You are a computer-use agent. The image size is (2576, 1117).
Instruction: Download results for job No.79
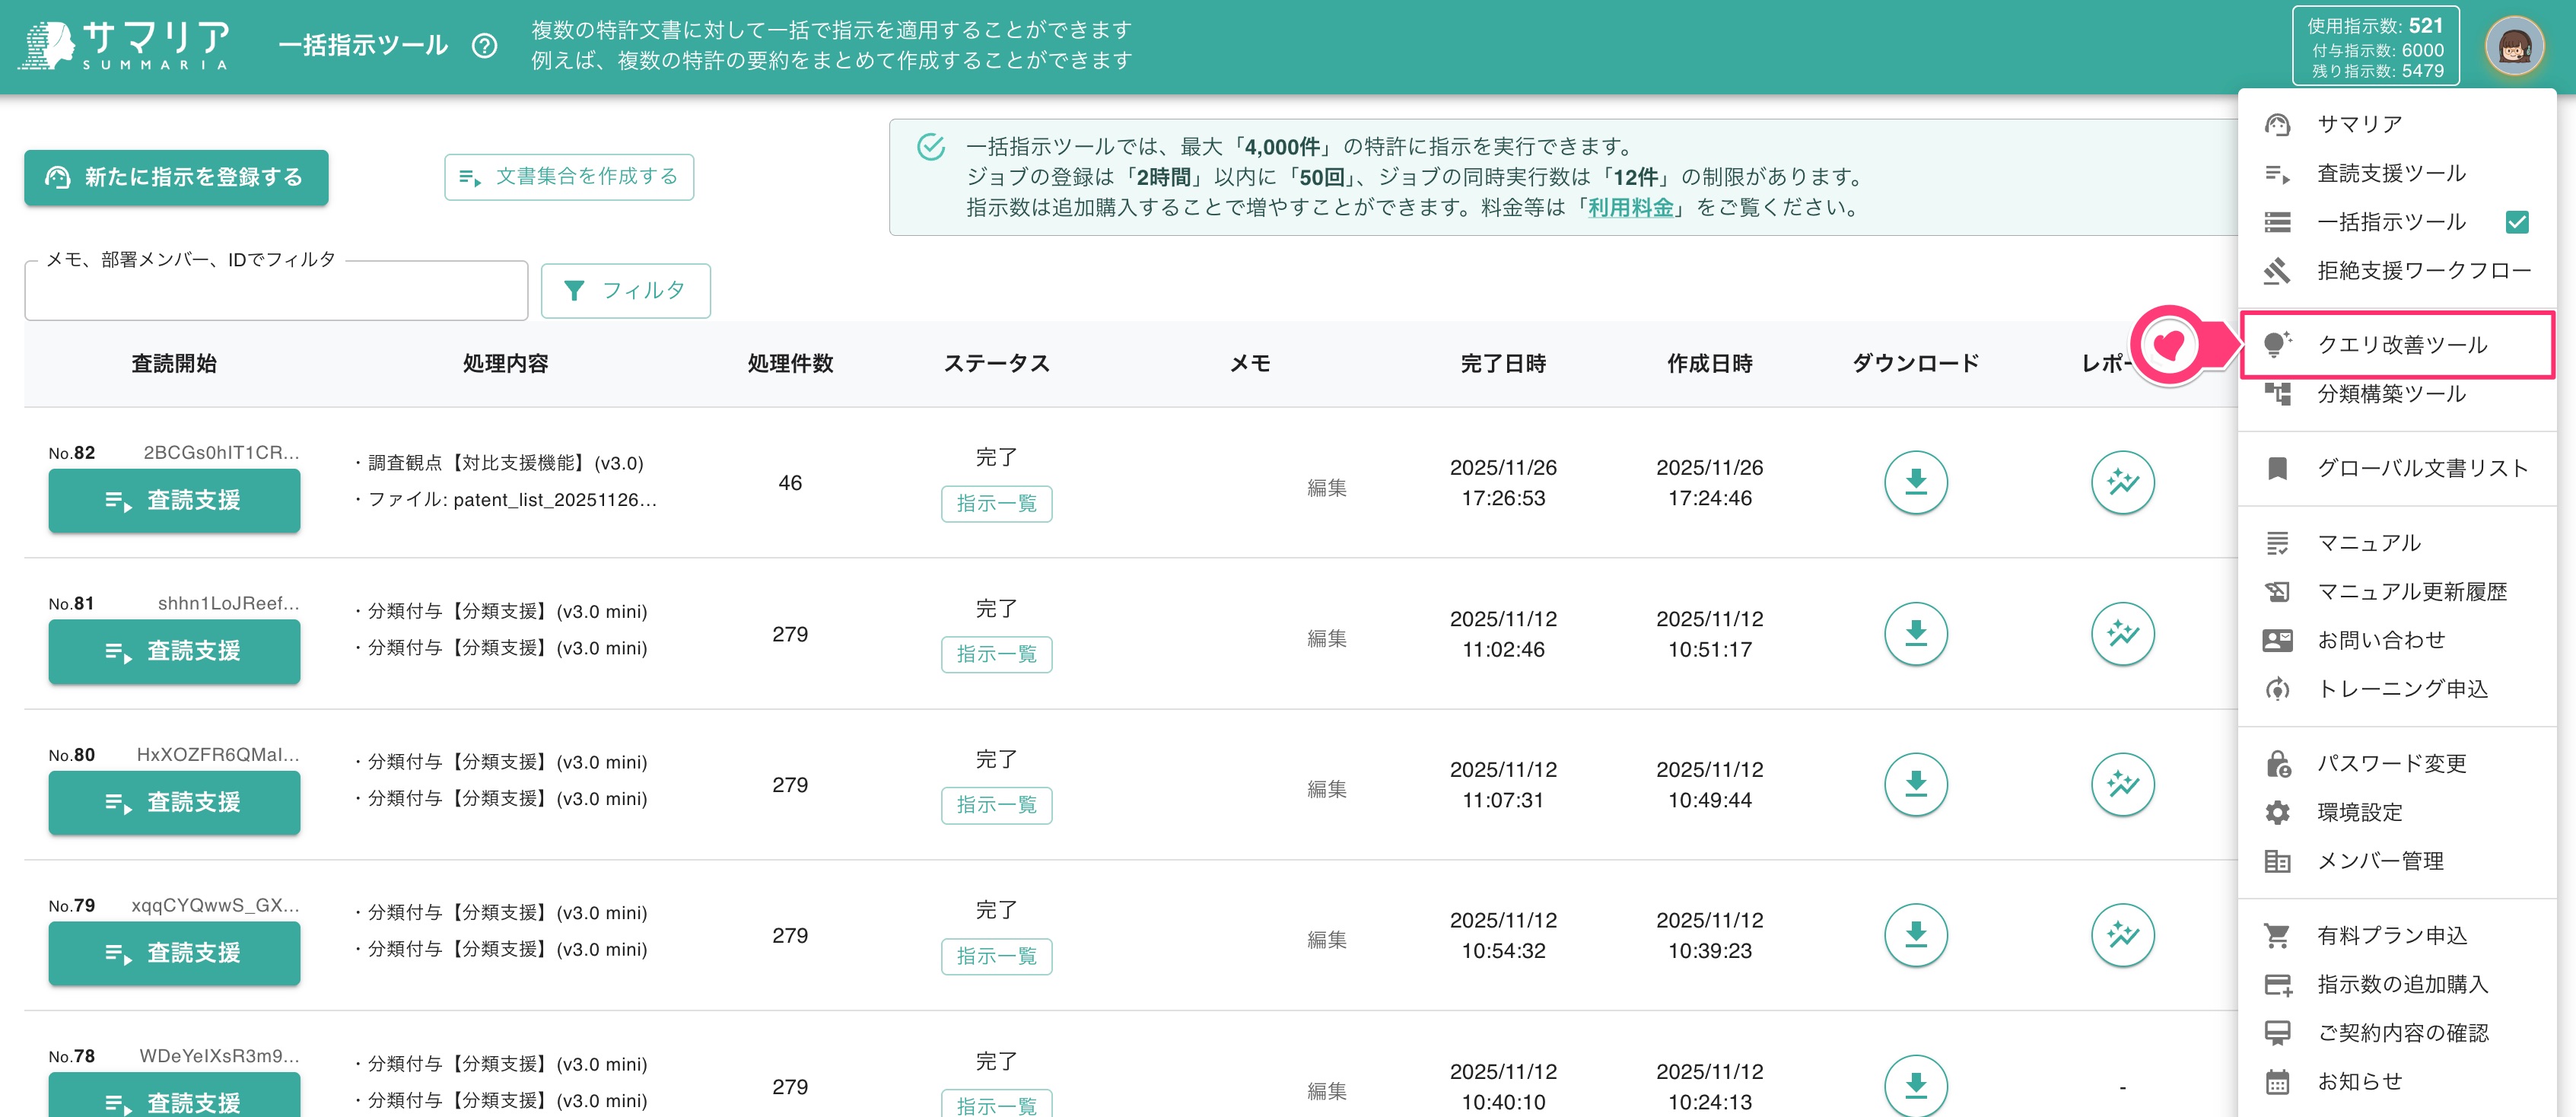click(x=1915, y=935)
